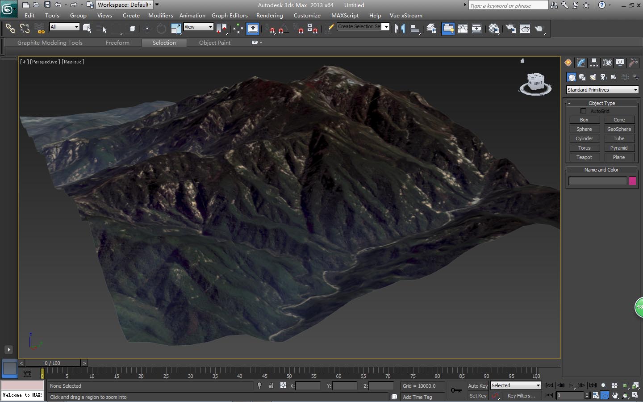Open the Curve Editor from the toolbar
This screenshot has width=643, height=402.
pyautogui.click(x=463, y=29)
